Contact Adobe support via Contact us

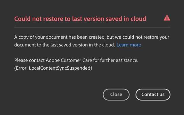153,94
